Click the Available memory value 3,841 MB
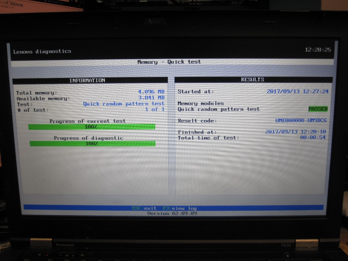The width and height of the screenshot is (348, 261). [x=151, y=98]
